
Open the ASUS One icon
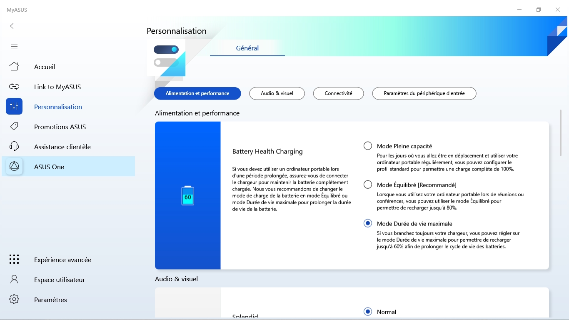(x=14, y=166)
